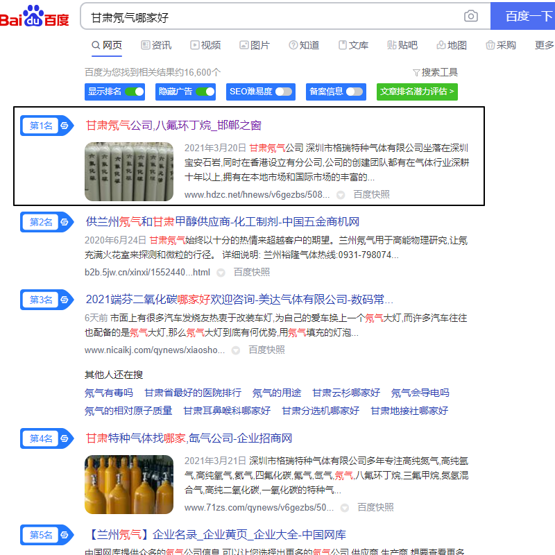Expand dropdown arrow beside www.hdzc.net URL
The height and width of the screenshot is (555, 555).
click(x=341, y=195)
